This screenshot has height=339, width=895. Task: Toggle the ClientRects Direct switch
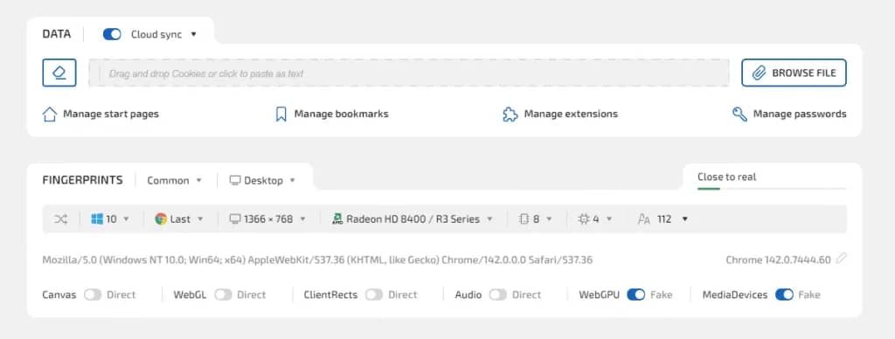[374, 295]
